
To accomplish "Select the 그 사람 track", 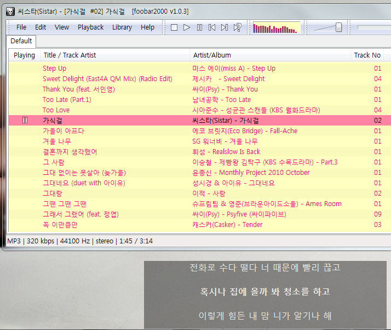I will click(x=54, y=162).
